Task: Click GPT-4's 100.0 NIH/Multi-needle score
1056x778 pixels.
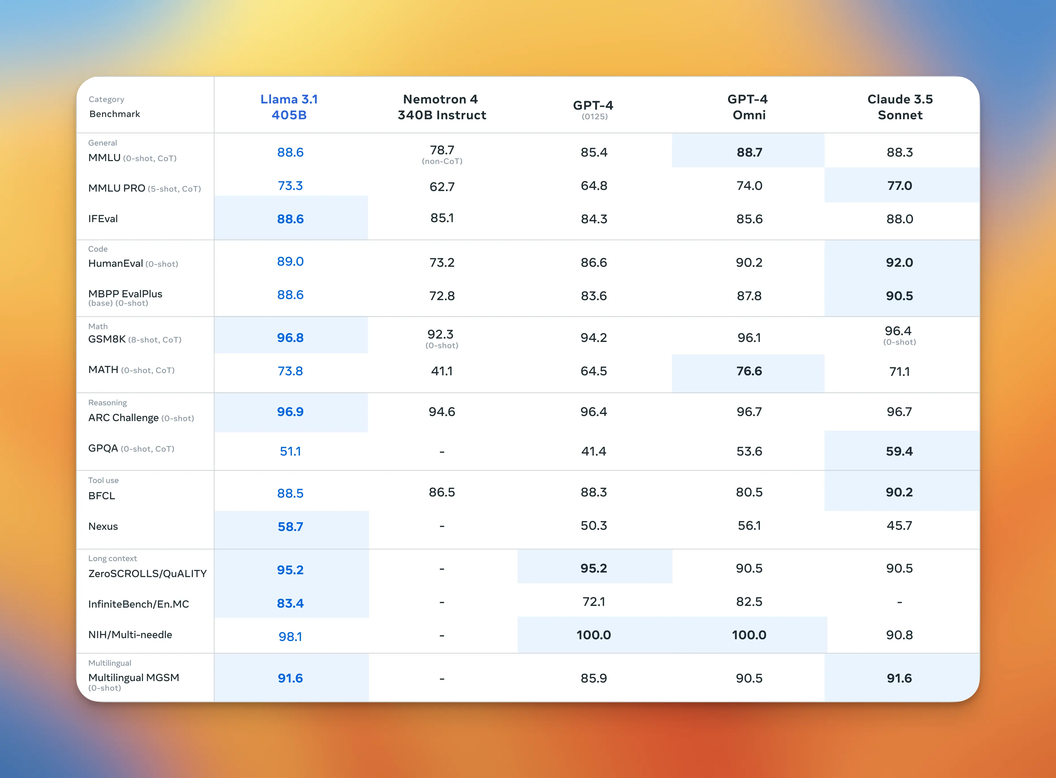Action: pos(593,635)
